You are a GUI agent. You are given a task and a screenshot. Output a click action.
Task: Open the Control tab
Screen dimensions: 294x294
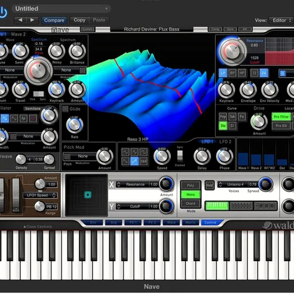pos(210,223)
